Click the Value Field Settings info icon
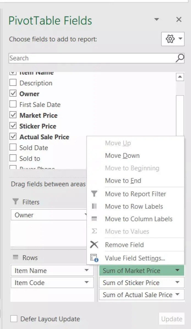The height and width of the screenshot is (329, 191). coord(95,258)
